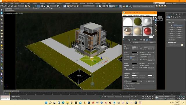Open Windows Start menu
Viewport: 186px width, 105px height.
[x=46, y=103]
